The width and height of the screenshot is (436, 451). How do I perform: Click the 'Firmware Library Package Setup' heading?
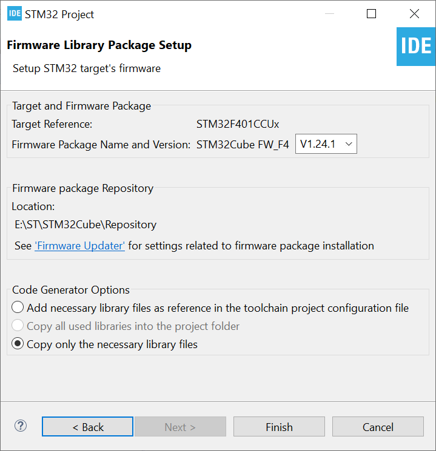tap(99, 45)
